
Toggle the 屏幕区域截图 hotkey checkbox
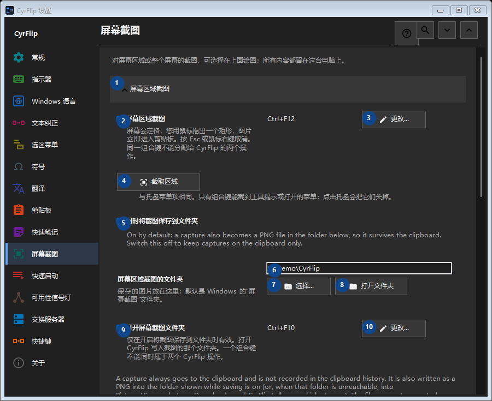[x=120, y=119]
